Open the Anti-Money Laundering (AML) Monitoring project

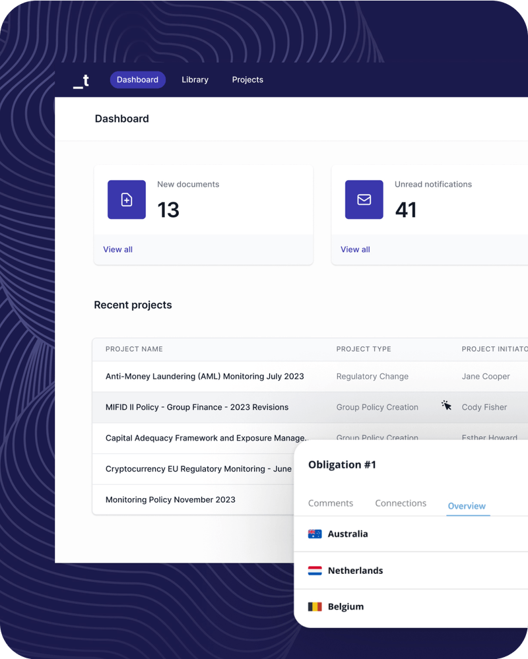(205, 376)
